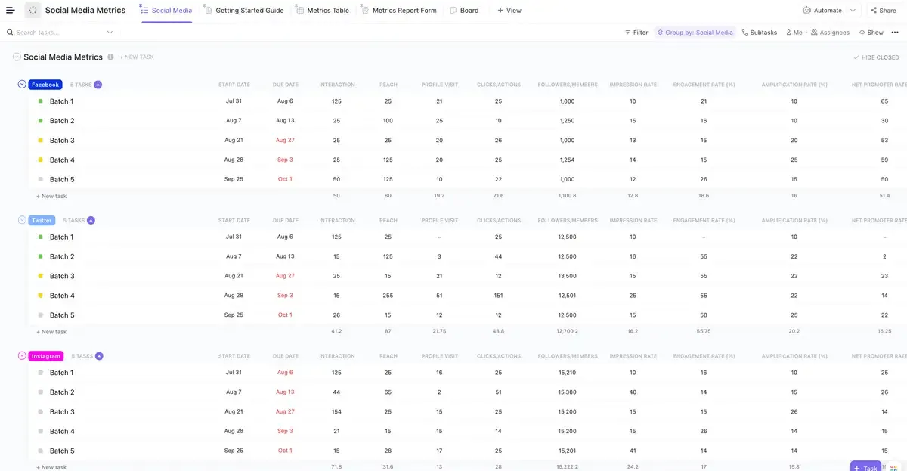This screenshot has height=471, width=907.
Task: Expand the search options chevron
Action: click(x=110, y=33)
